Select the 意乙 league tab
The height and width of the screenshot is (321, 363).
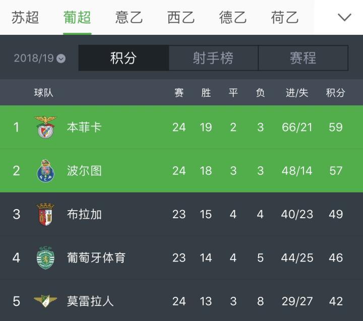click(x=129, y=18)
